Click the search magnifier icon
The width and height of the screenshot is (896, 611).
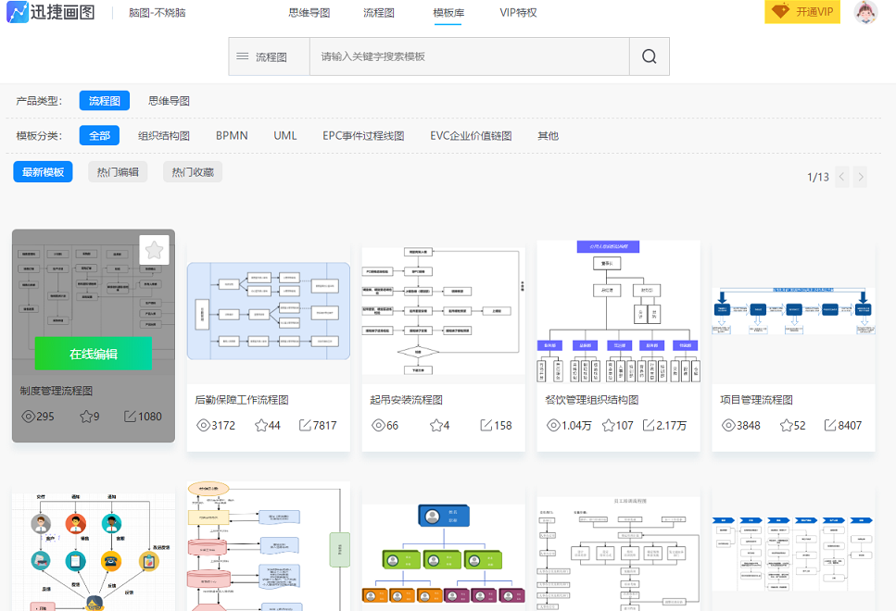click(650, 56)
